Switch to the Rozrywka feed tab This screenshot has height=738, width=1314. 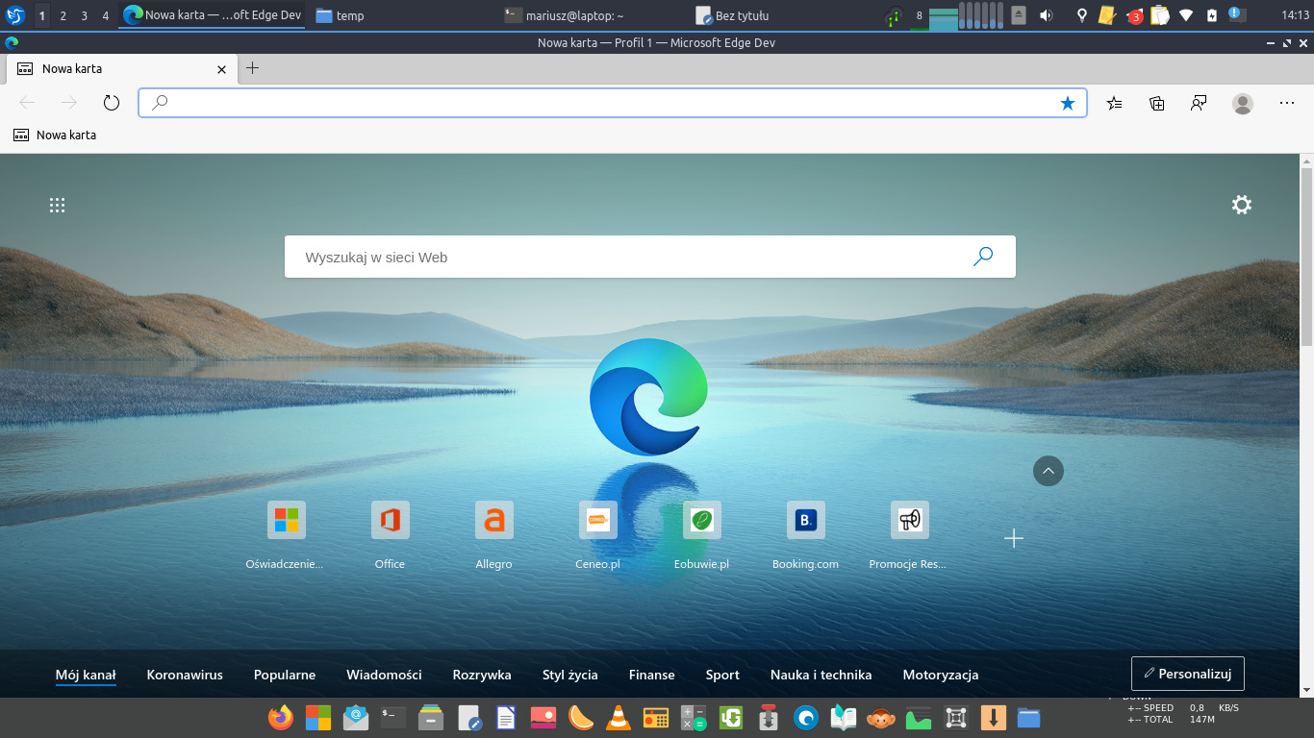pyautogui.click(x=482, y=675)
